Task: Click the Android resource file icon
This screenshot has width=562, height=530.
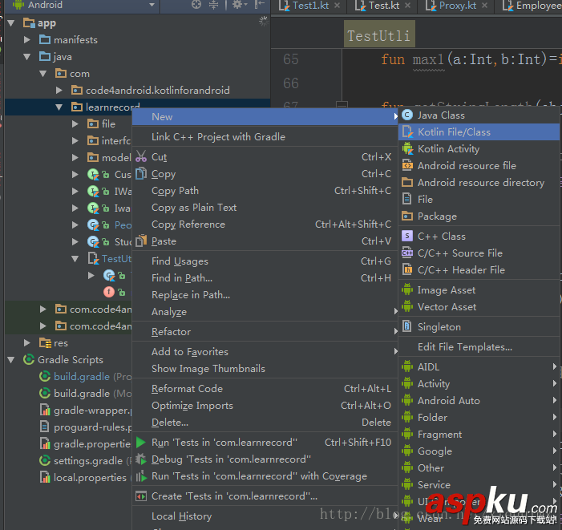Action: click(407, 165)
